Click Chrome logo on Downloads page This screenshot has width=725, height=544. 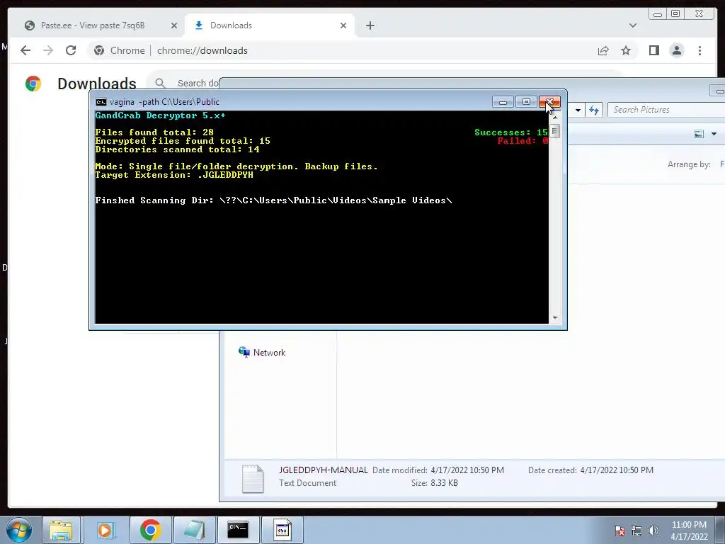(33, 84)
